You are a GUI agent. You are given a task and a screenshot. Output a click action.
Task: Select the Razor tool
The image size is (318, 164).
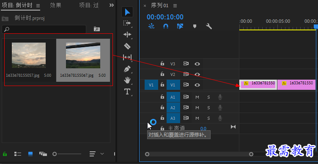(x=127, y=46)
